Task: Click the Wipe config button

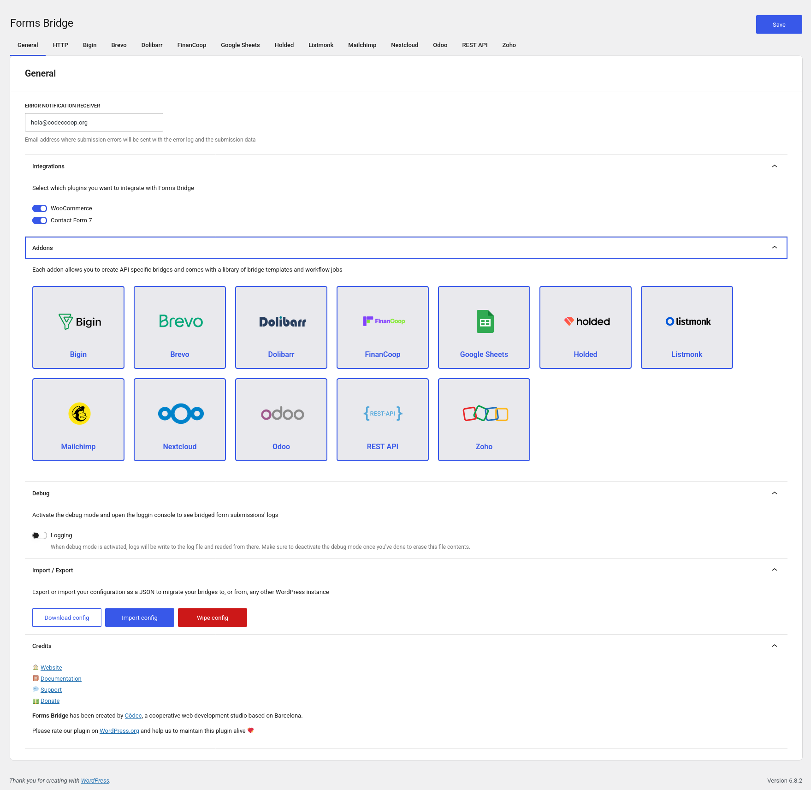Action: point(213,618)
